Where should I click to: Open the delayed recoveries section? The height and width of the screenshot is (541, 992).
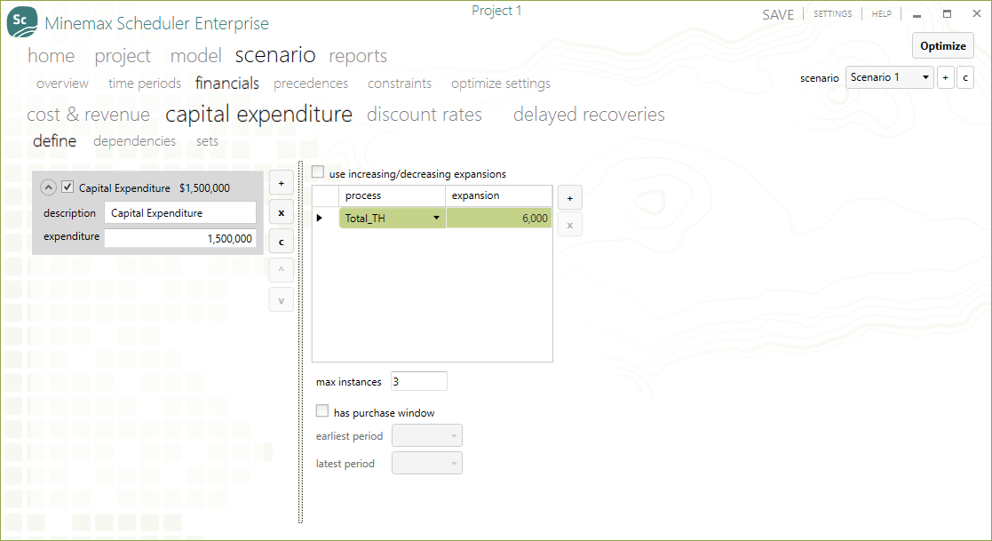589,115
